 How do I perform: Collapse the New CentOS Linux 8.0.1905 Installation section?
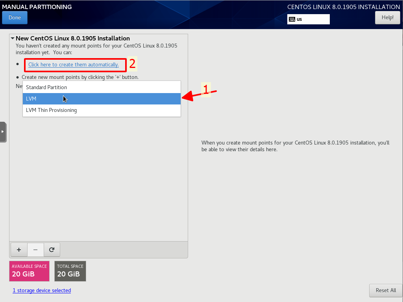click(x=12, y=38)
